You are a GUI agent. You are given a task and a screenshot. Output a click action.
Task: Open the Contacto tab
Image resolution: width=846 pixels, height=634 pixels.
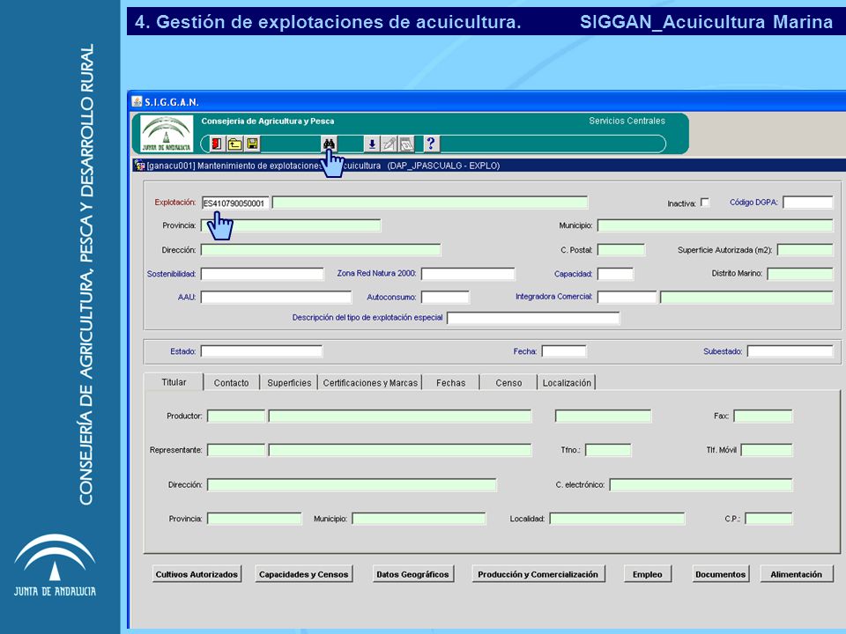pos(232,383)
